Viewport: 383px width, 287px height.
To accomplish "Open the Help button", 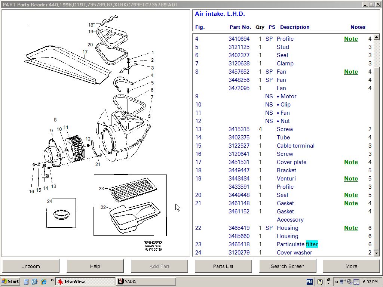I will (x=95, y=266).
